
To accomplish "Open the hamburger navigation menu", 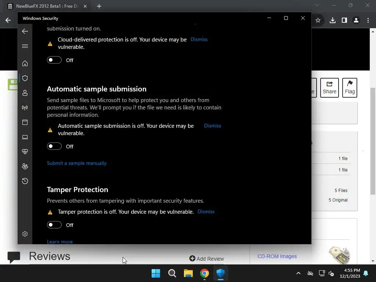I will (x=25, y=46).
